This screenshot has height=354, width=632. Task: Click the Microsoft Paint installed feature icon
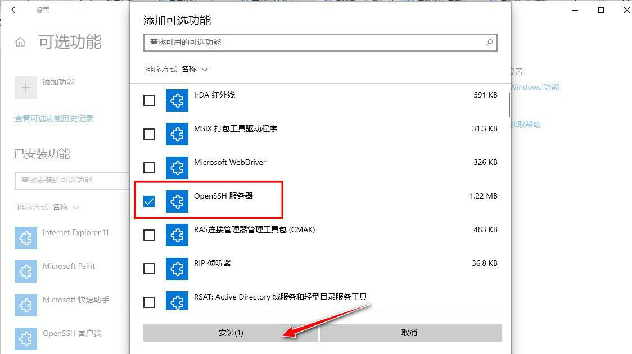point(26,272)
